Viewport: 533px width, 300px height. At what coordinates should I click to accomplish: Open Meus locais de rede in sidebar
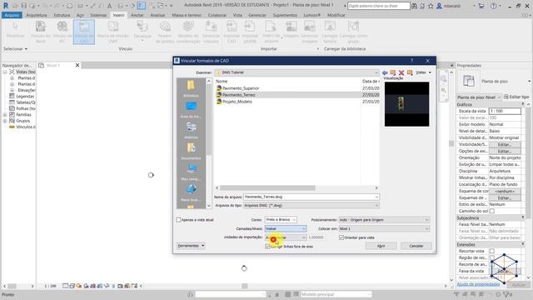pyautogui.click(x=191, y=192)
